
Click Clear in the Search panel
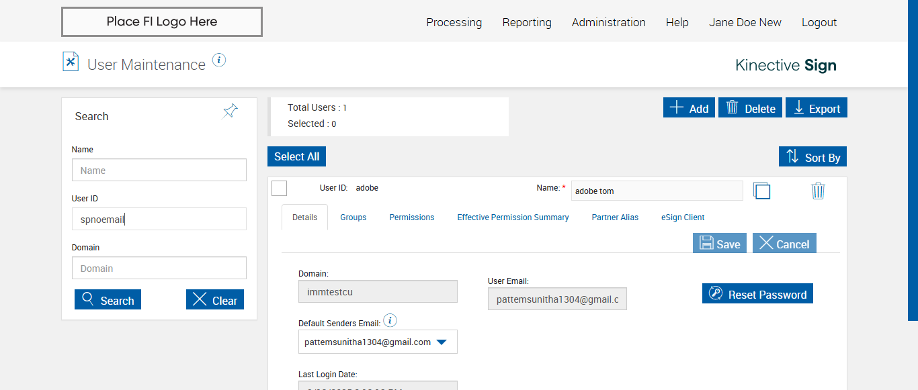tap(214, 300)
